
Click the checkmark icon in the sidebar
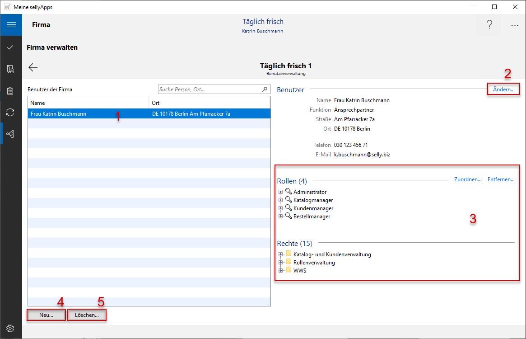11,47
